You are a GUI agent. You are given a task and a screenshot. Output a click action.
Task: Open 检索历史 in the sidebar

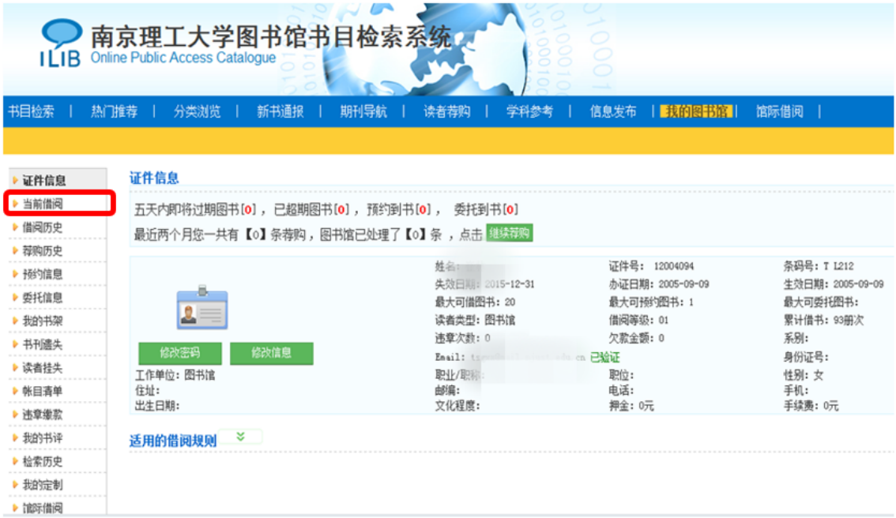click(43, 461)
